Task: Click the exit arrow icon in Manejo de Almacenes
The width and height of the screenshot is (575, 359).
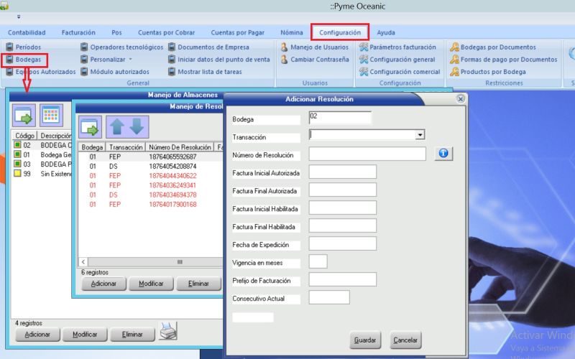Action: tap(24, 115)
